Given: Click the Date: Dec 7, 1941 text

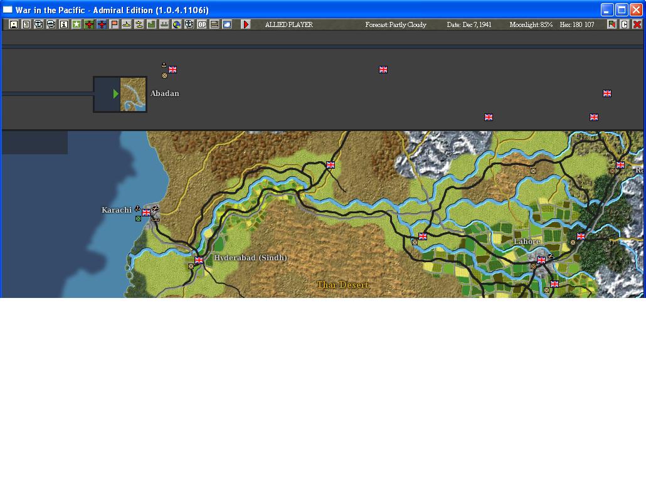Looking at the screenshot, I should 469,24.
